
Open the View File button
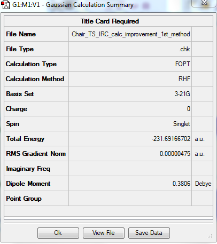click(x=104, y=233)
